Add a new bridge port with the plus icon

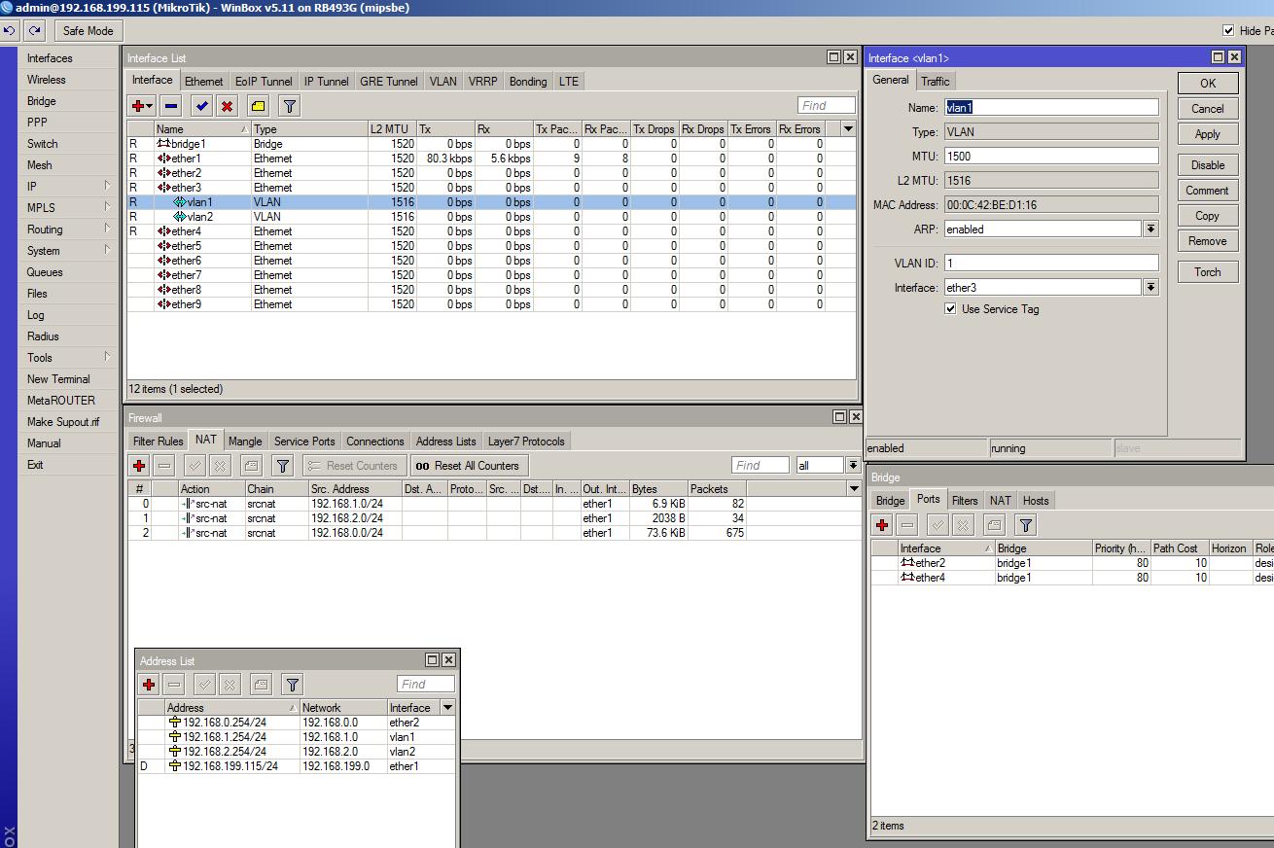click(882, 525)
